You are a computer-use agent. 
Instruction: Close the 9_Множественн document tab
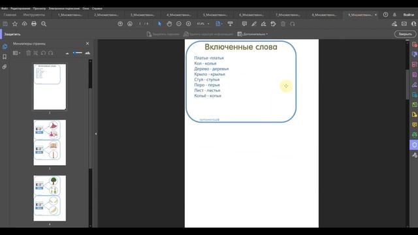pos(376,14)
